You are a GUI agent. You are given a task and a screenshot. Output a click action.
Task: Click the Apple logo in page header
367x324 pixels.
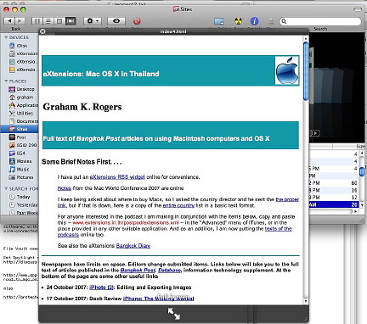coord(287,70)
